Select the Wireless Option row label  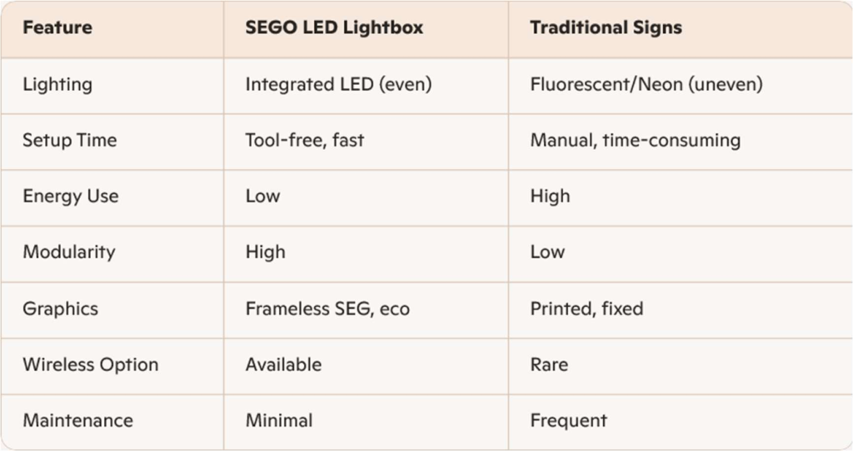[x=90, y=364]
